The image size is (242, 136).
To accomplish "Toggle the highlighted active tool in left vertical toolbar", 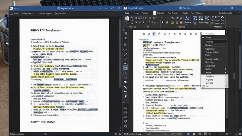I will [x=126, y=68].
